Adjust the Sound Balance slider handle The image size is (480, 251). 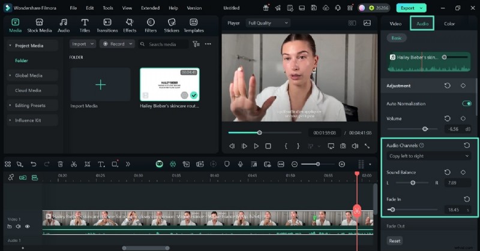click(x=413, y=183)
